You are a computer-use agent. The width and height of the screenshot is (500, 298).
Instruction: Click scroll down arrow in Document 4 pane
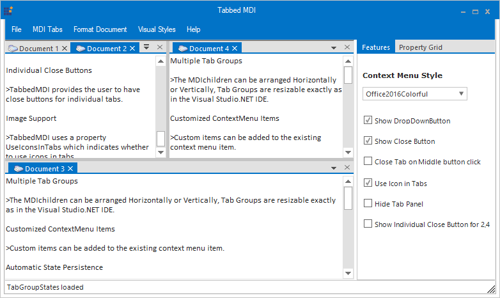click(348, 152)
